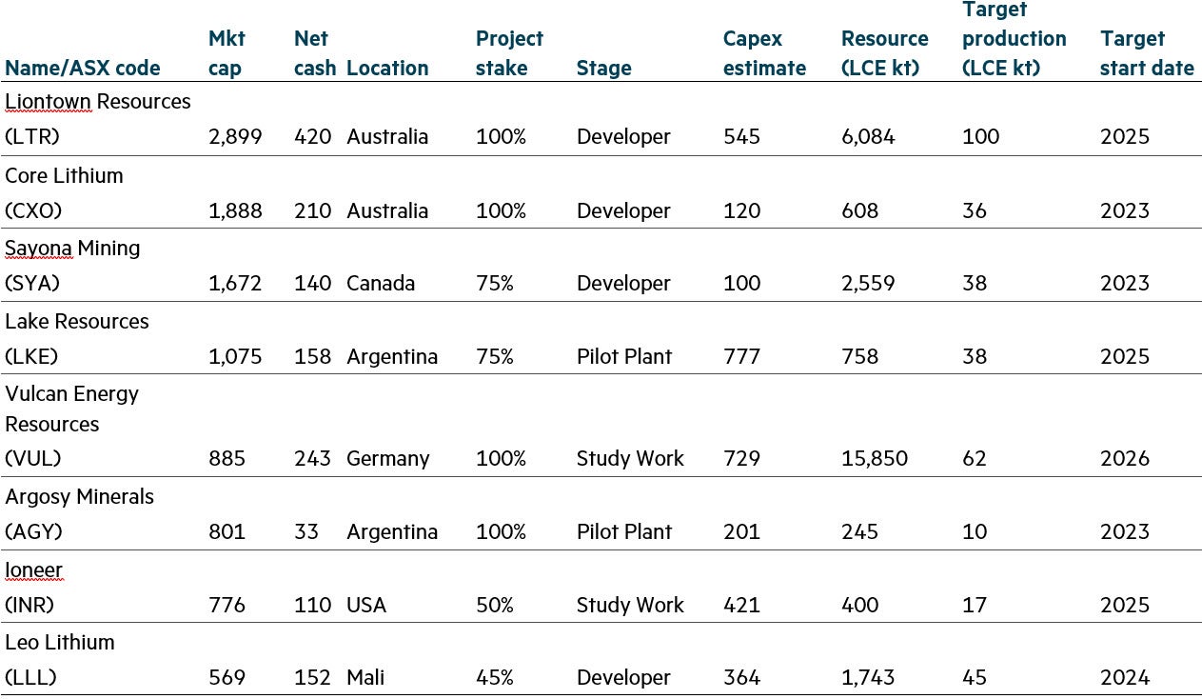Image resolution: width=1202 pixels, height=699 pixels.
Task: Click the "Name/ASX code" column header
Action: pos(83,69)
